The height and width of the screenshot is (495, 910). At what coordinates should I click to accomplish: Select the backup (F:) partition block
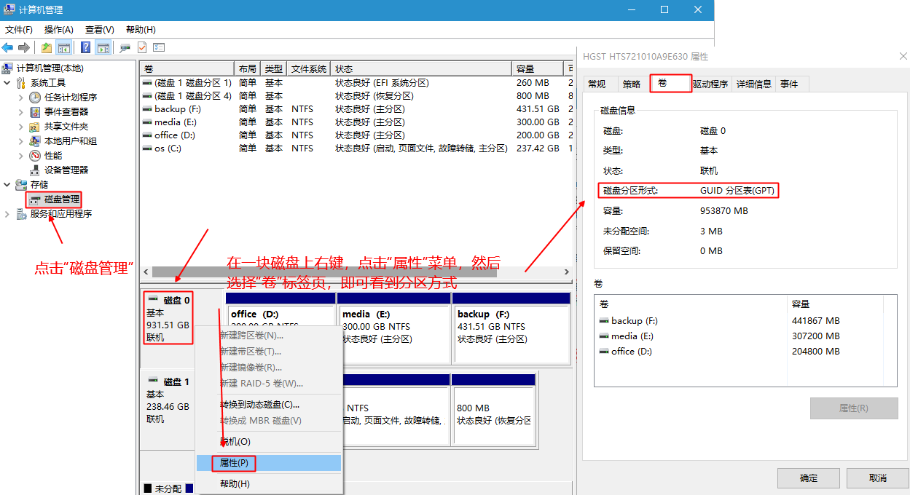pos(511,328)
